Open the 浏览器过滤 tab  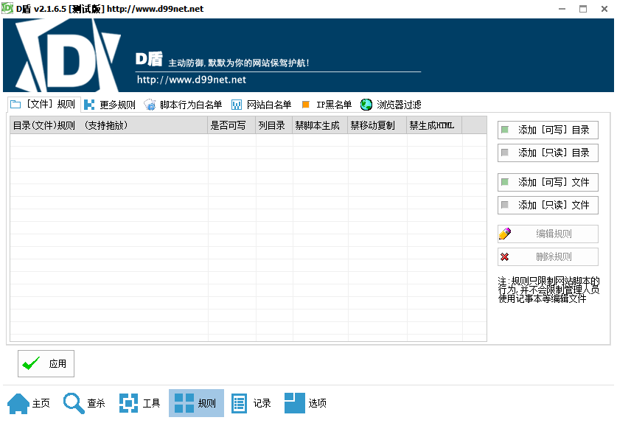[x=391, y=105]
